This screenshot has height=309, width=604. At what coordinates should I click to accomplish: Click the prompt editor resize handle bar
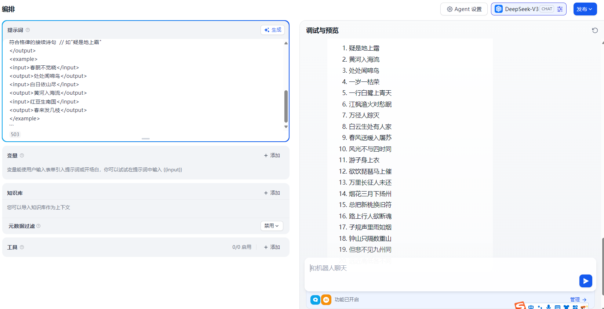[x=146, y=139]
